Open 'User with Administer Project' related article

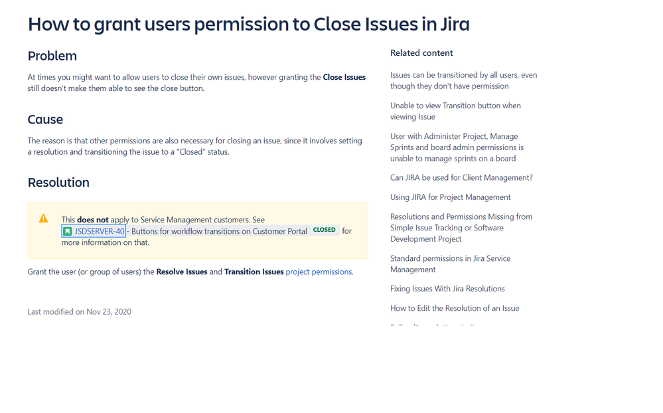(x=457, y=147)
